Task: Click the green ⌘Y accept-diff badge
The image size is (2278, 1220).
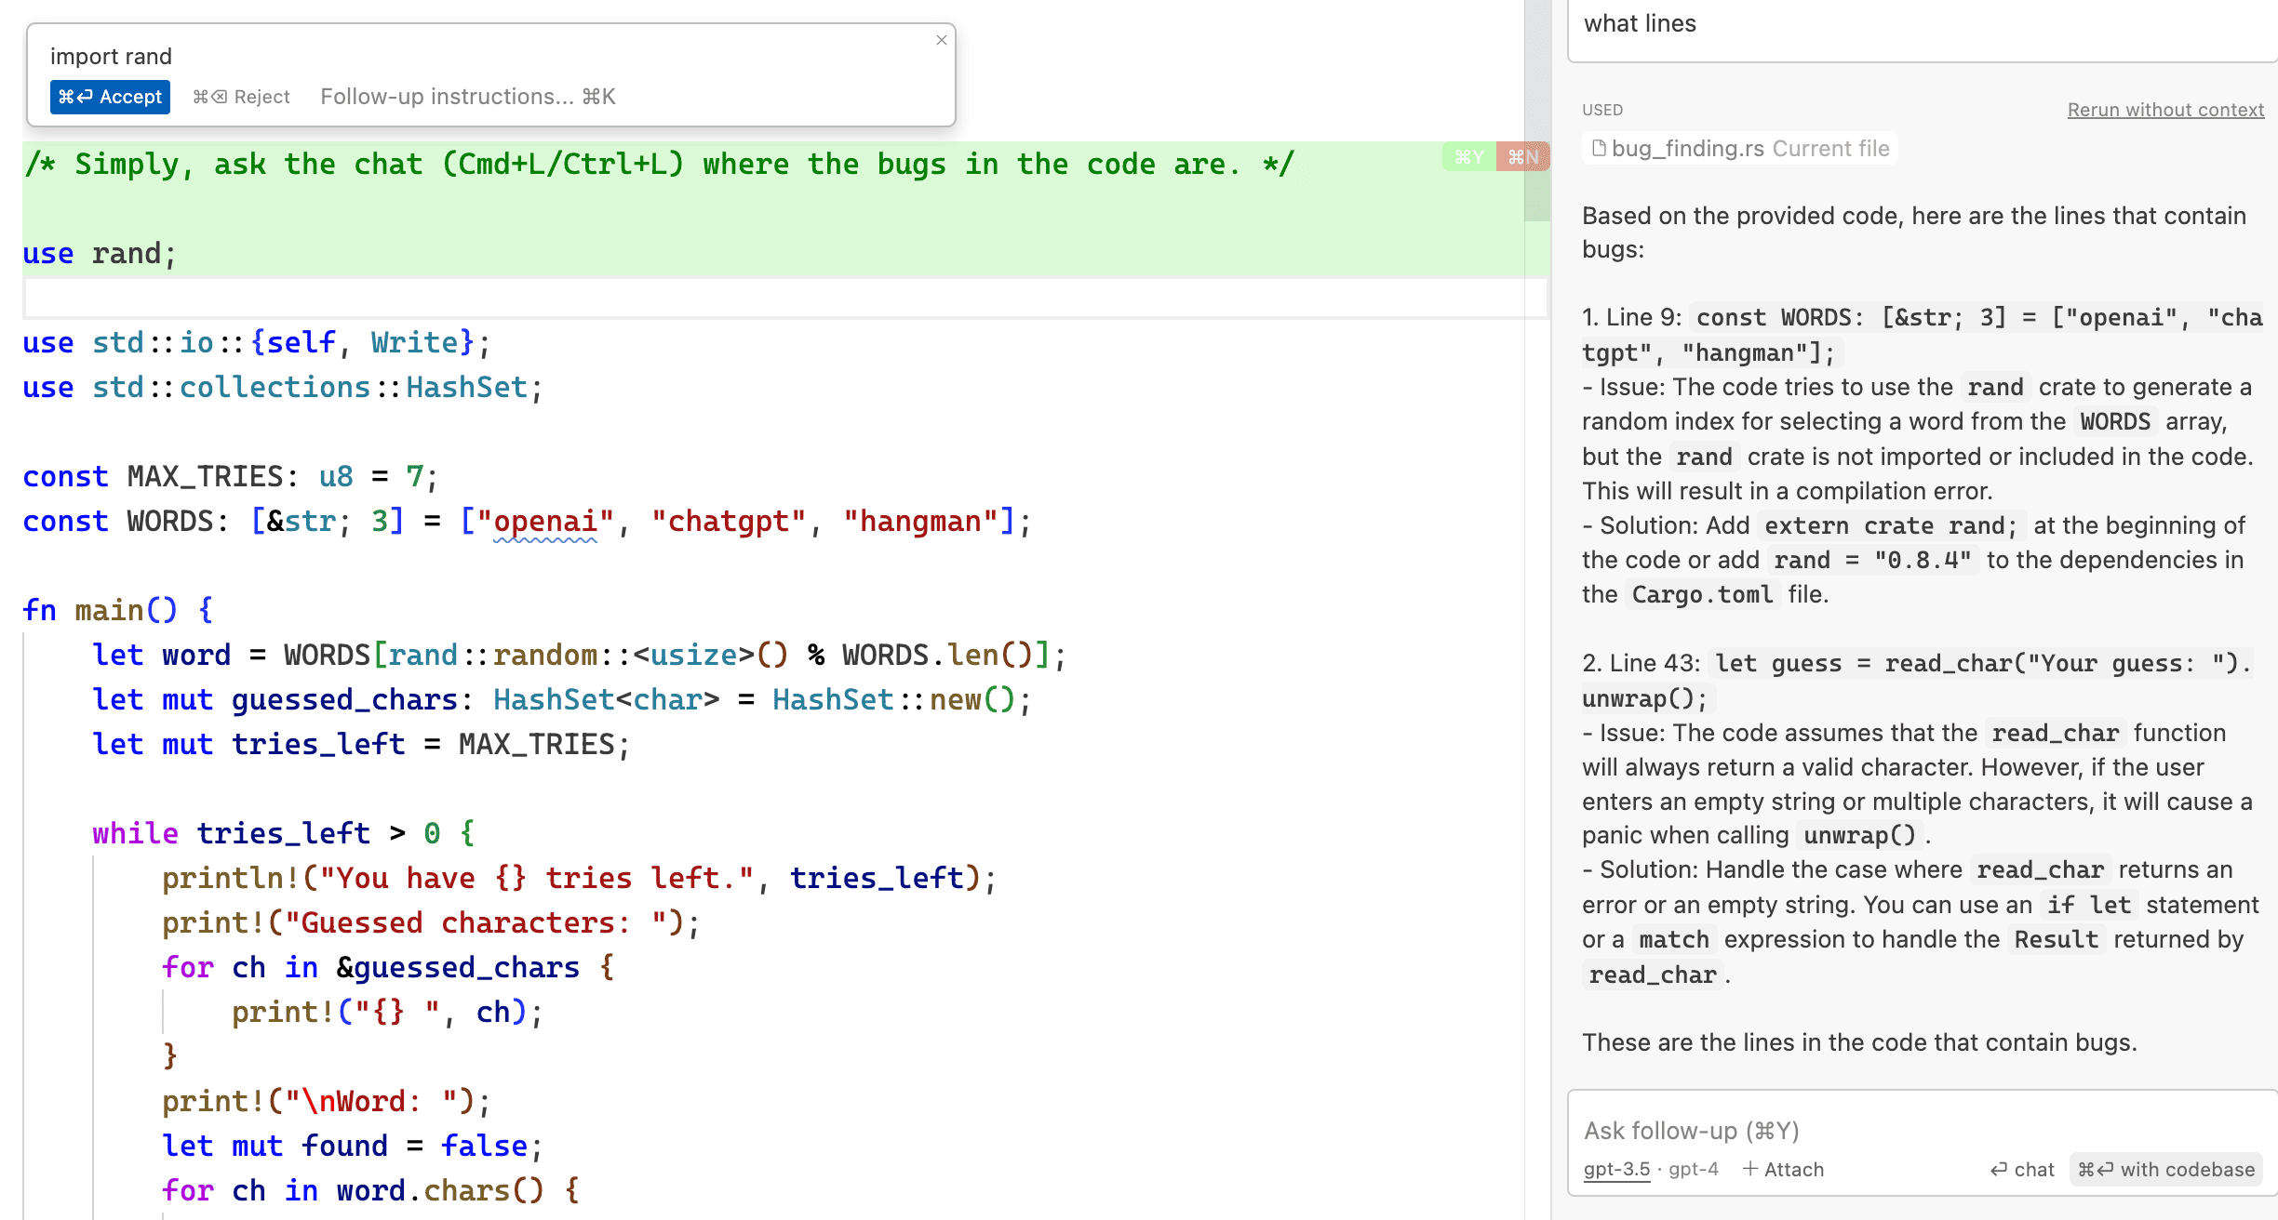Action: 1468,157
